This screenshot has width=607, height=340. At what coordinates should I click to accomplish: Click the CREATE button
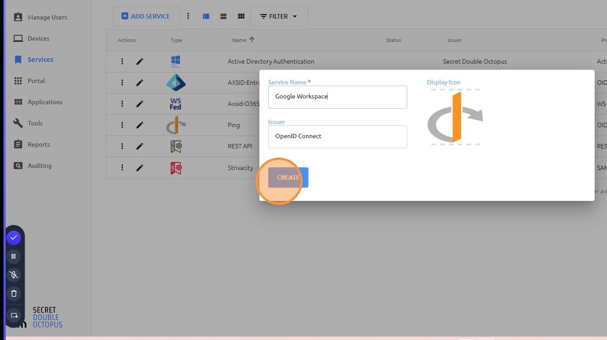pos(288,178)
